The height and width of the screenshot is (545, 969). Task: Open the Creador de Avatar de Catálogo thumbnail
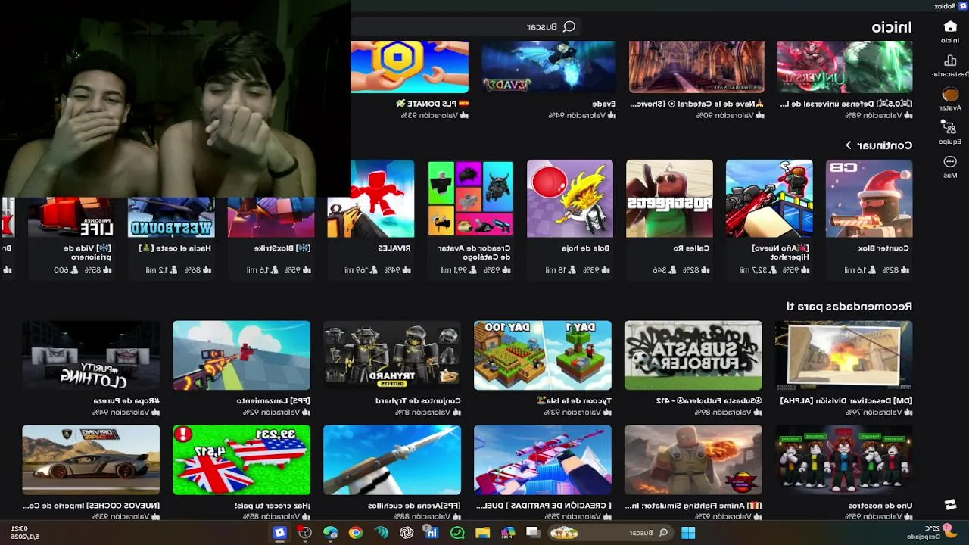pyautogui.click(x=470, y=198)
